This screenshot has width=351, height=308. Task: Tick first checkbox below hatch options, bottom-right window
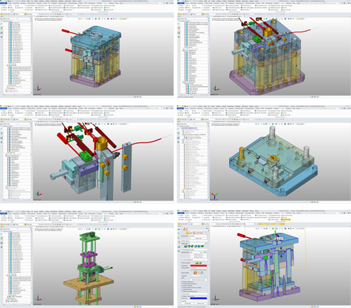(182, 282)
